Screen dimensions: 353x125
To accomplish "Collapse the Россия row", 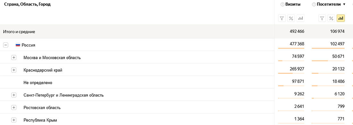I will [6, 45].
